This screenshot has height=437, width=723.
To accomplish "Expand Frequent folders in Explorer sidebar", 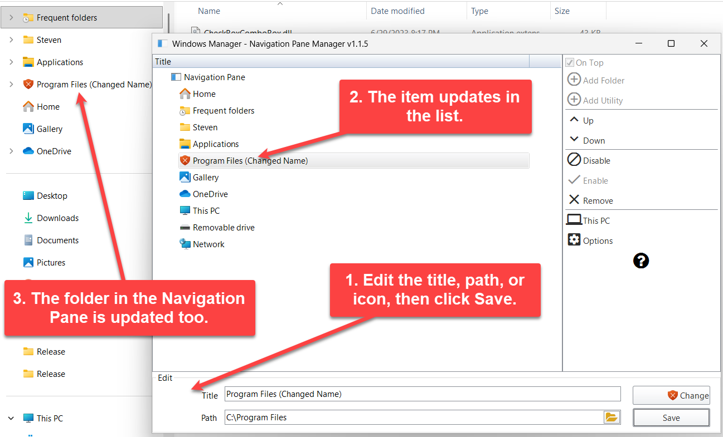I will pos(11,18).
